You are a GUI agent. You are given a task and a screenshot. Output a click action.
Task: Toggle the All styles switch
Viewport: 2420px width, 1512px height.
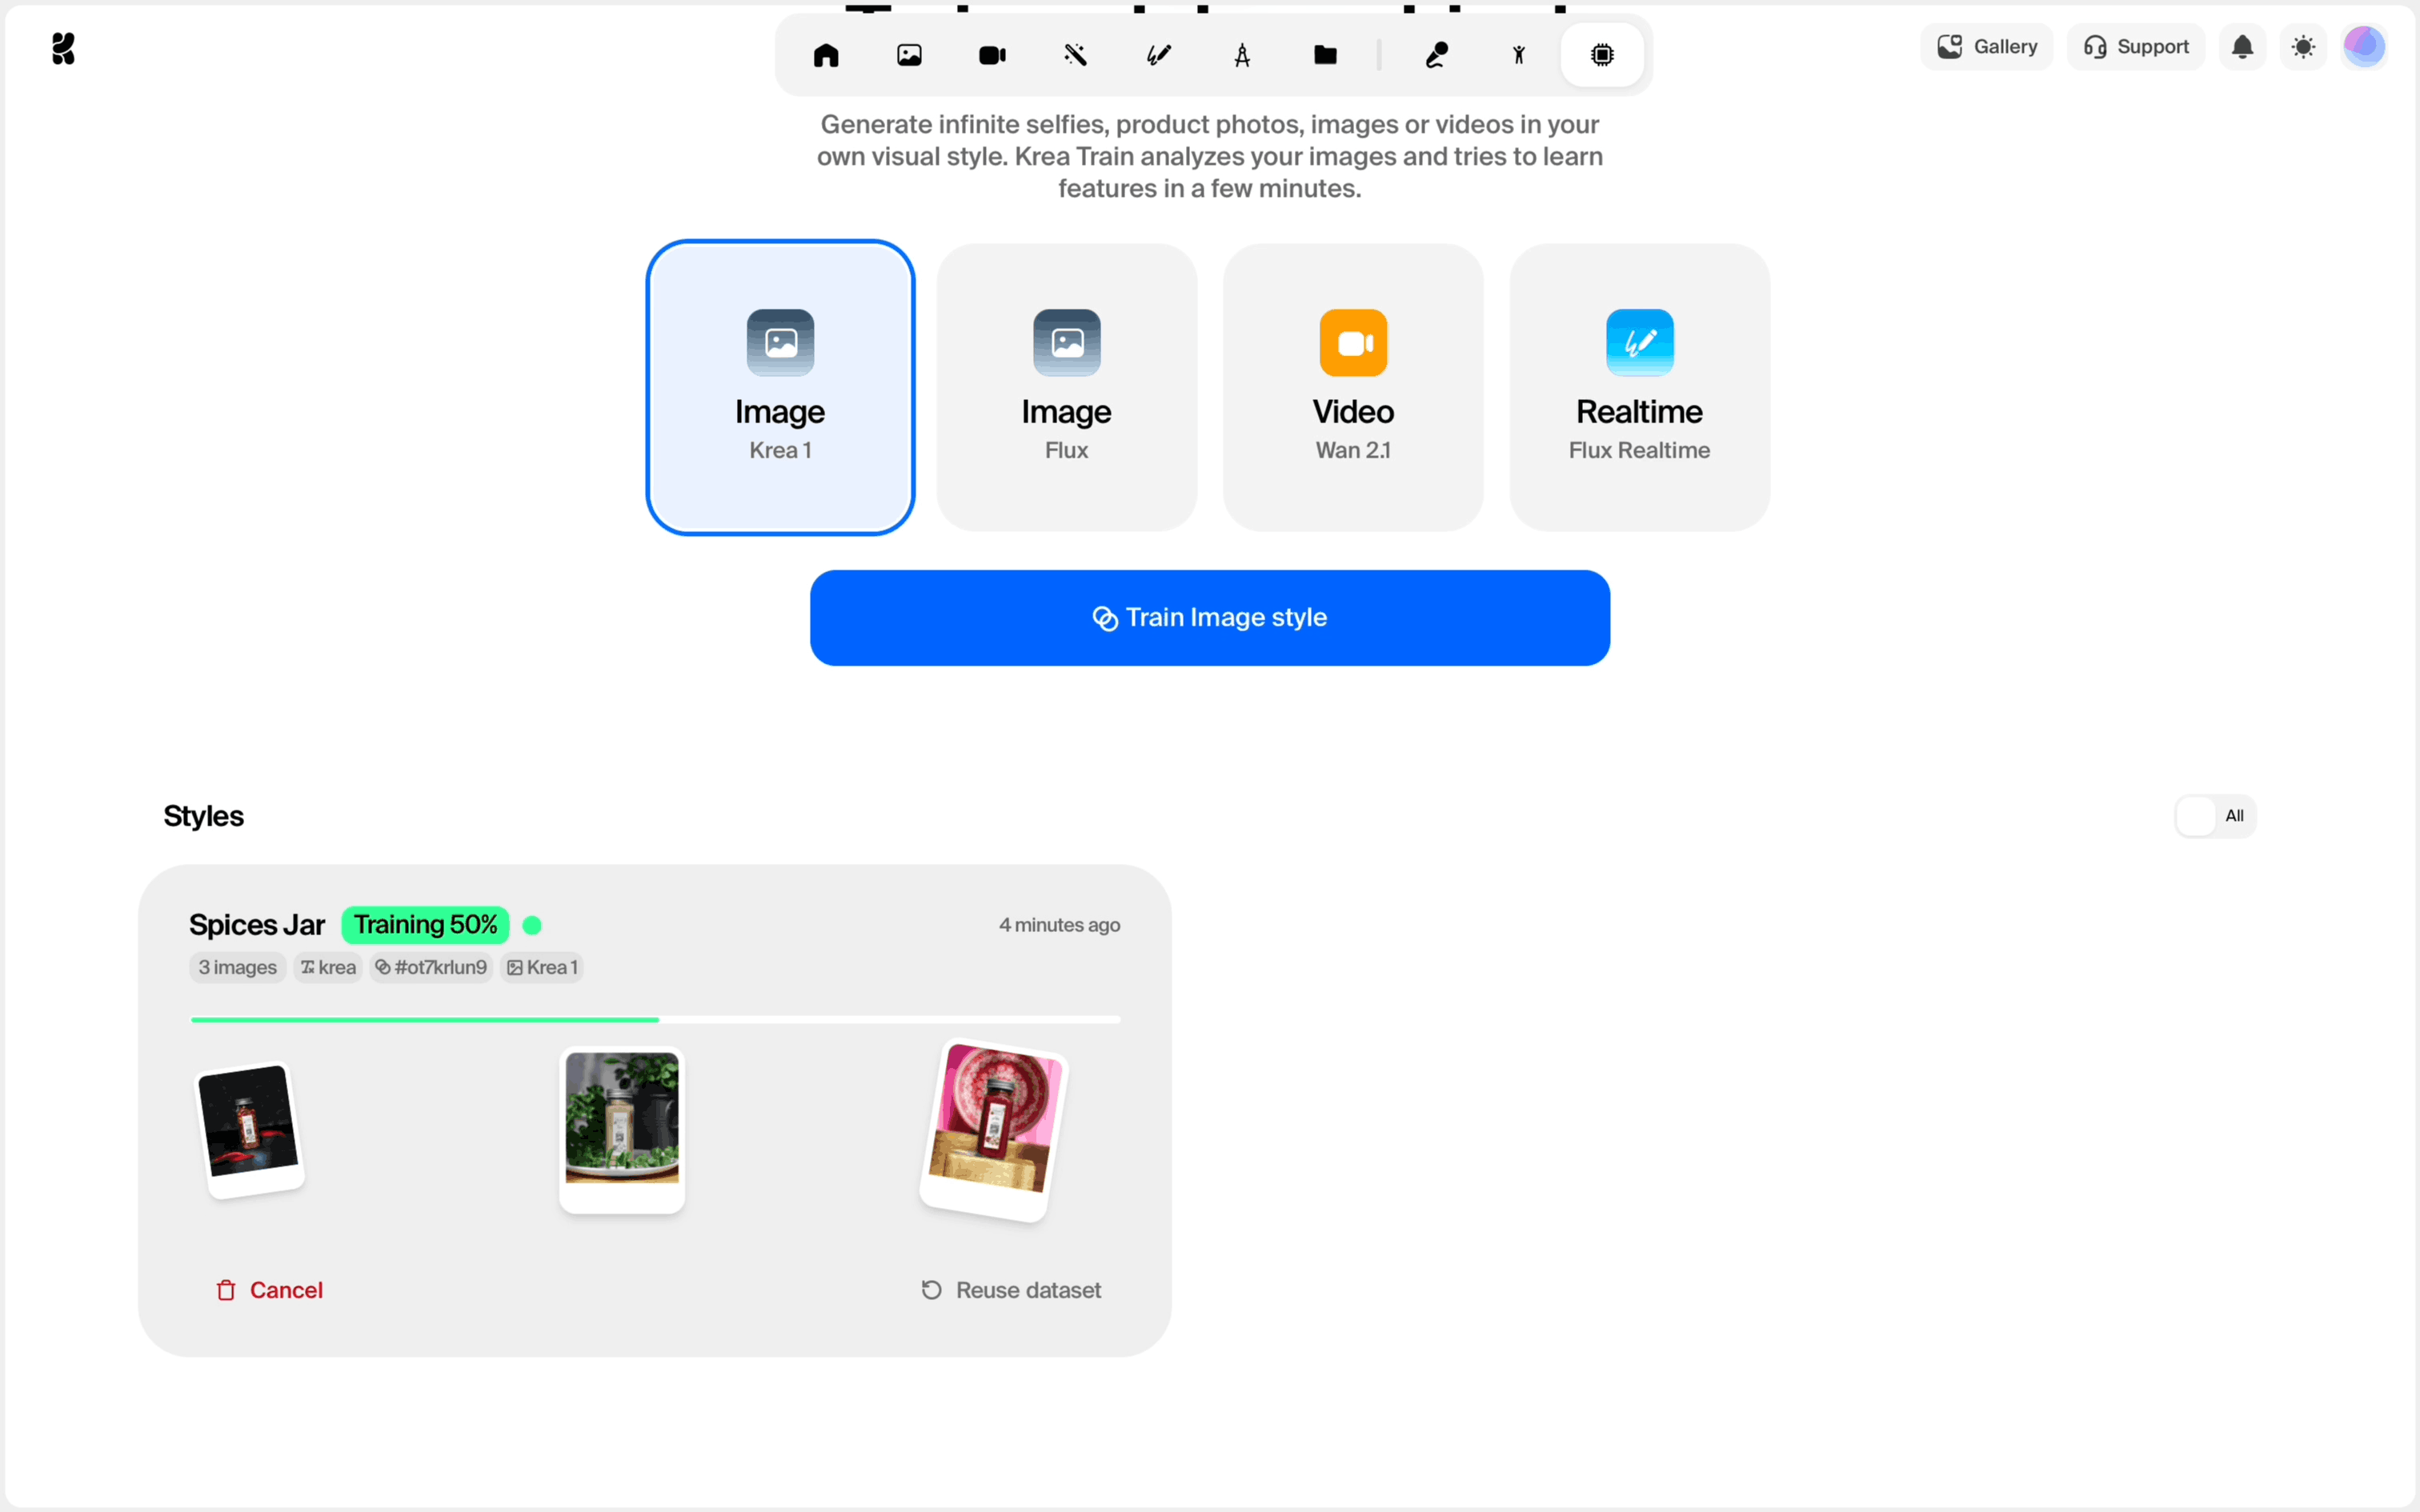2214,816
